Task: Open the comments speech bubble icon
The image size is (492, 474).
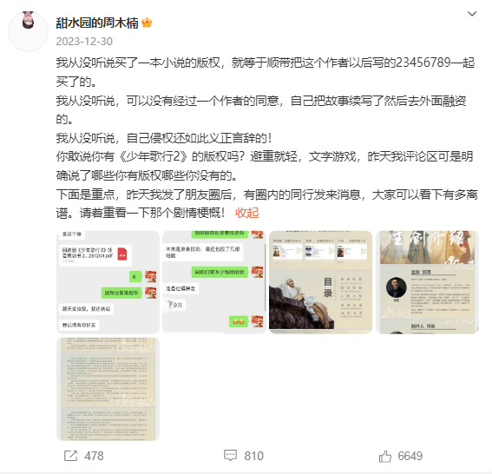Action: click(230, 456)
